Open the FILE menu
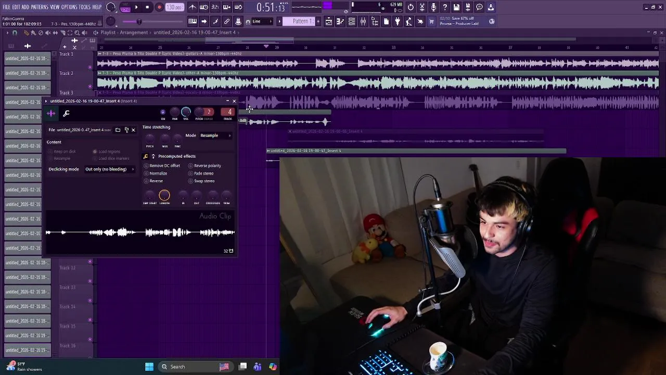Image resolution: width=666 pixels, height=375 pixels. (6, 7)
